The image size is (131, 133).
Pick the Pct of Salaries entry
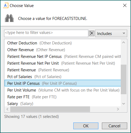point(63,77)
